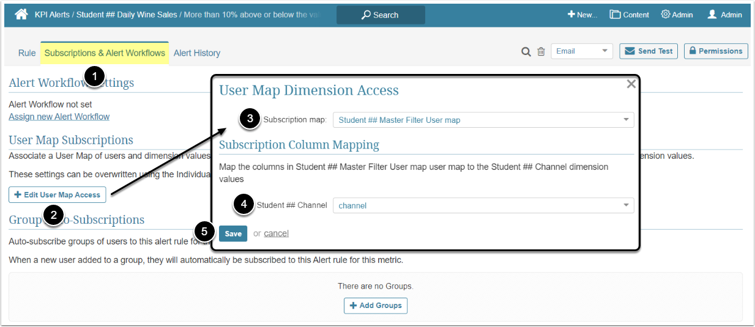
Task: Go to the home page icon
Action: [x=21, y=14]
